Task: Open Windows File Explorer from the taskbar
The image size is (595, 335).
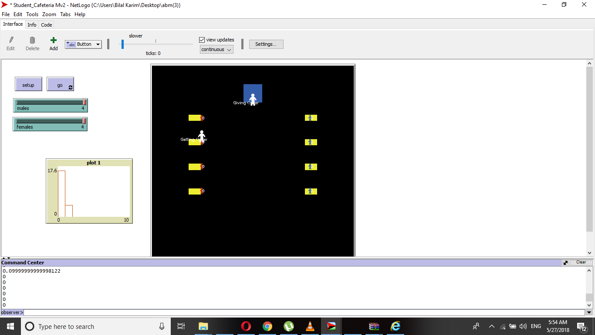Action: tap(203, 326)
